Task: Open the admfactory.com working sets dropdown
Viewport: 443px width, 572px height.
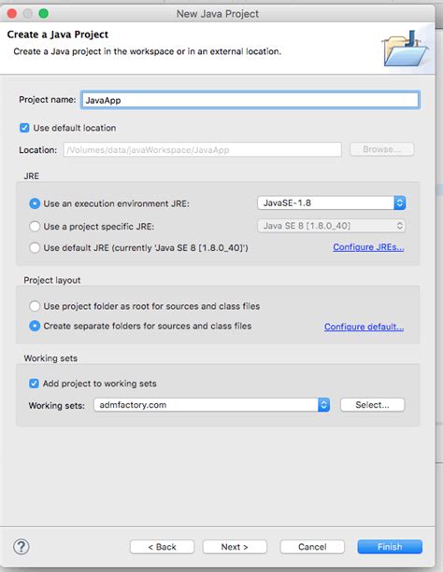Action: [212, 405]
